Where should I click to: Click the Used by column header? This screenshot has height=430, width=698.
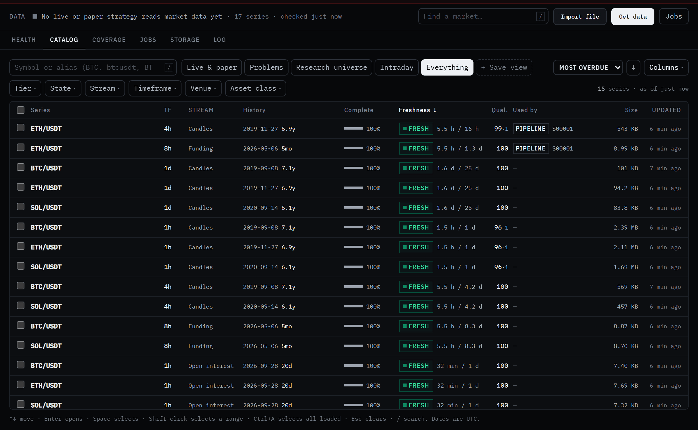[x=525, y=110]
